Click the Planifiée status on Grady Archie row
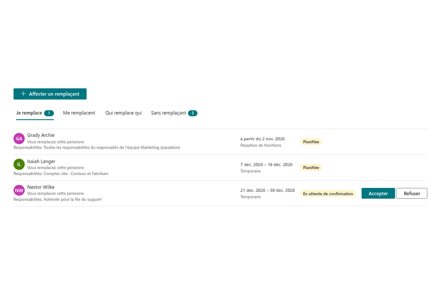This screenshot has width=440, height=293. tap(311, 142)
